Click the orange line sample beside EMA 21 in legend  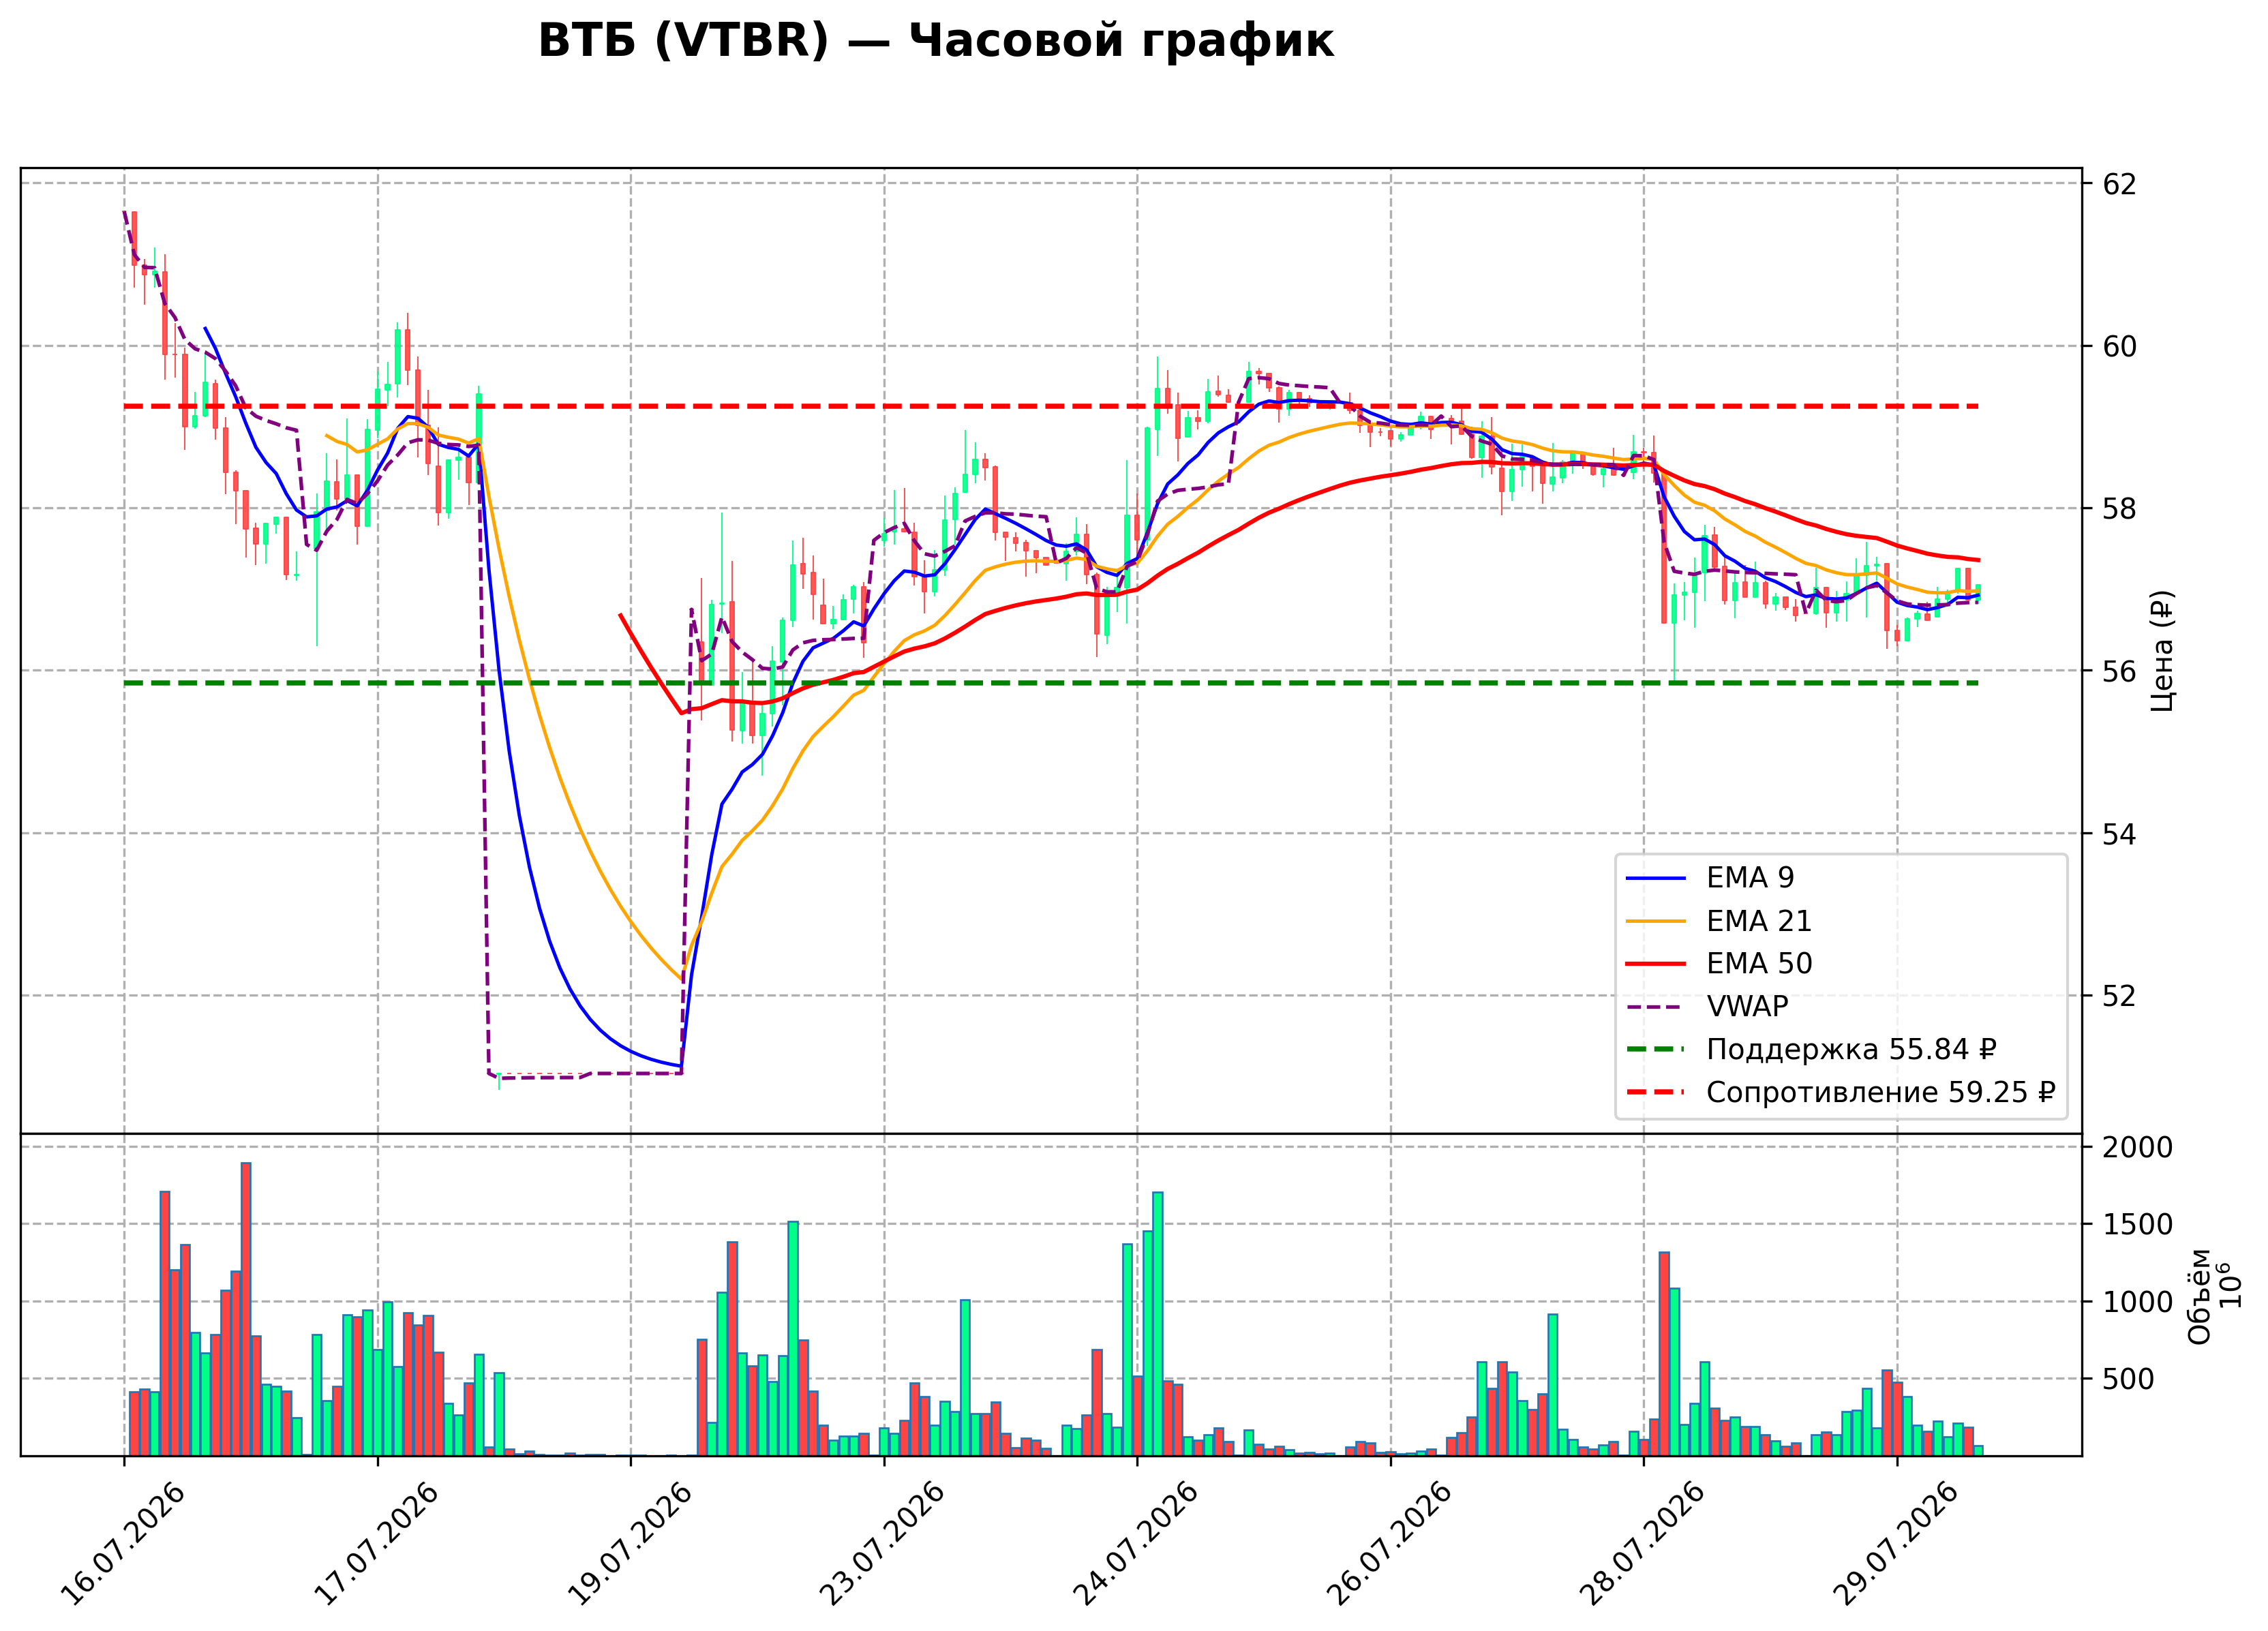pos(1656,922)
